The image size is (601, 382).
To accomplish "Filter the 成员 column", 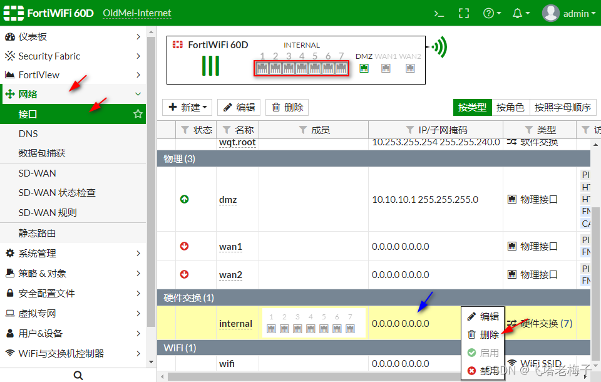I will click(x=303, y=130).
